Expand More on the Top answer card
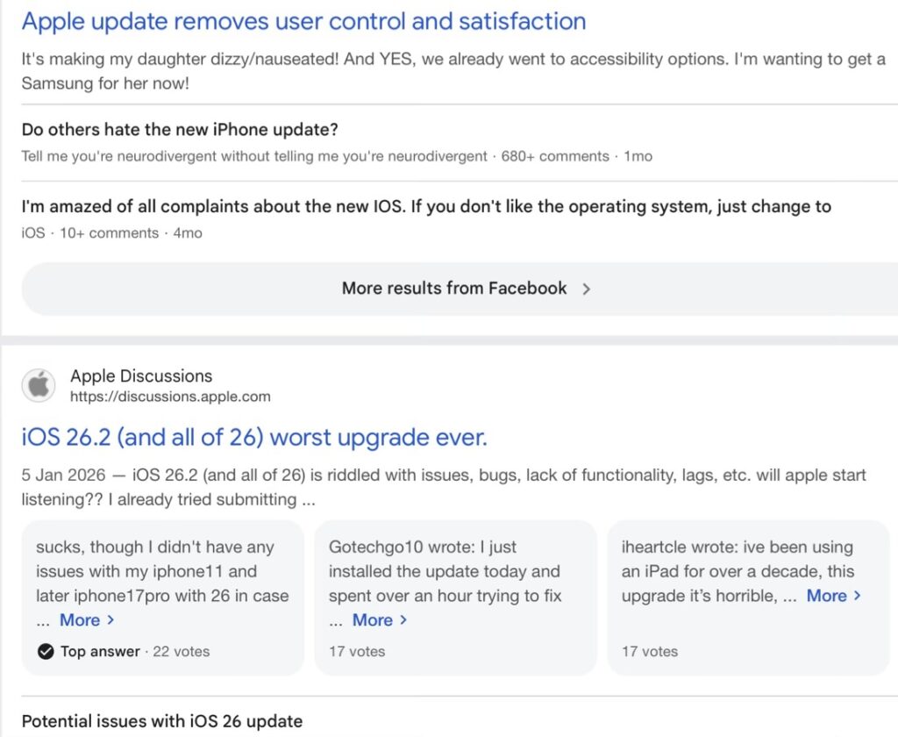The image size is (898, 737). [x=86, y=620]
